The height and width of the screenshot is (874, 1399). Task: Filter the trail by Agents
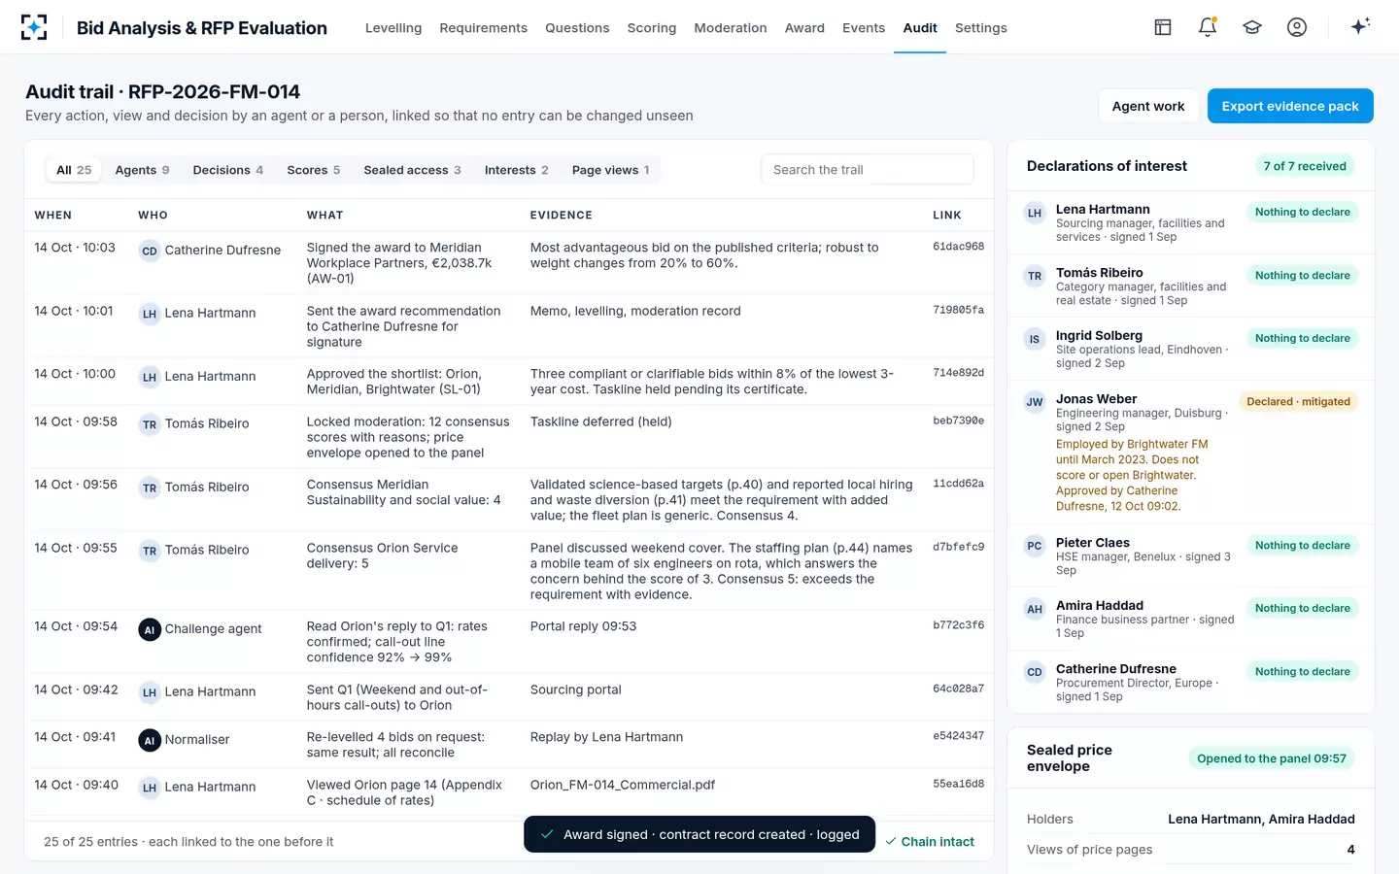[x=142, y=170]
